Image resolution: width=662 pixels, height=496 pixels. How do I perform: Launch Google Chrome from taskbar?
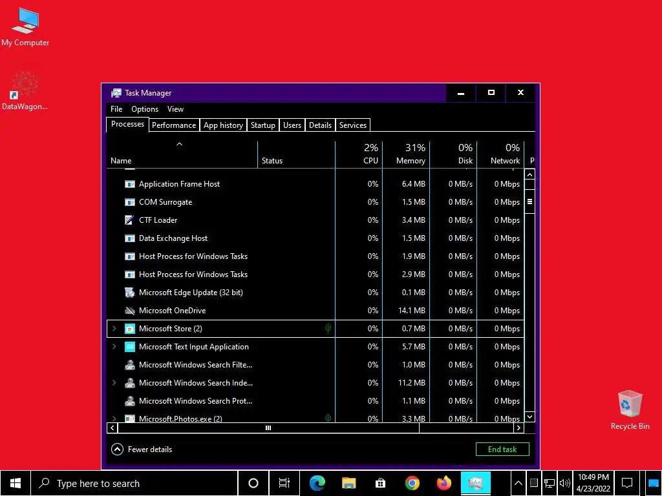click(412, 483)
